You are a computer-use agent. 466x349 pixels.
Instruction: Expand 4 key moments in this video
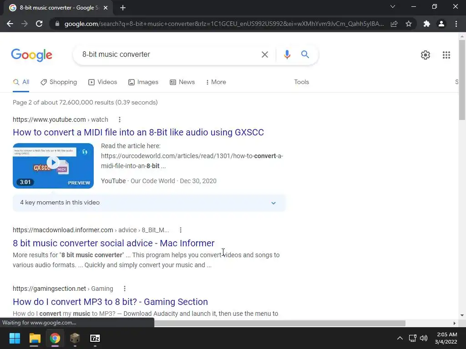149,203
